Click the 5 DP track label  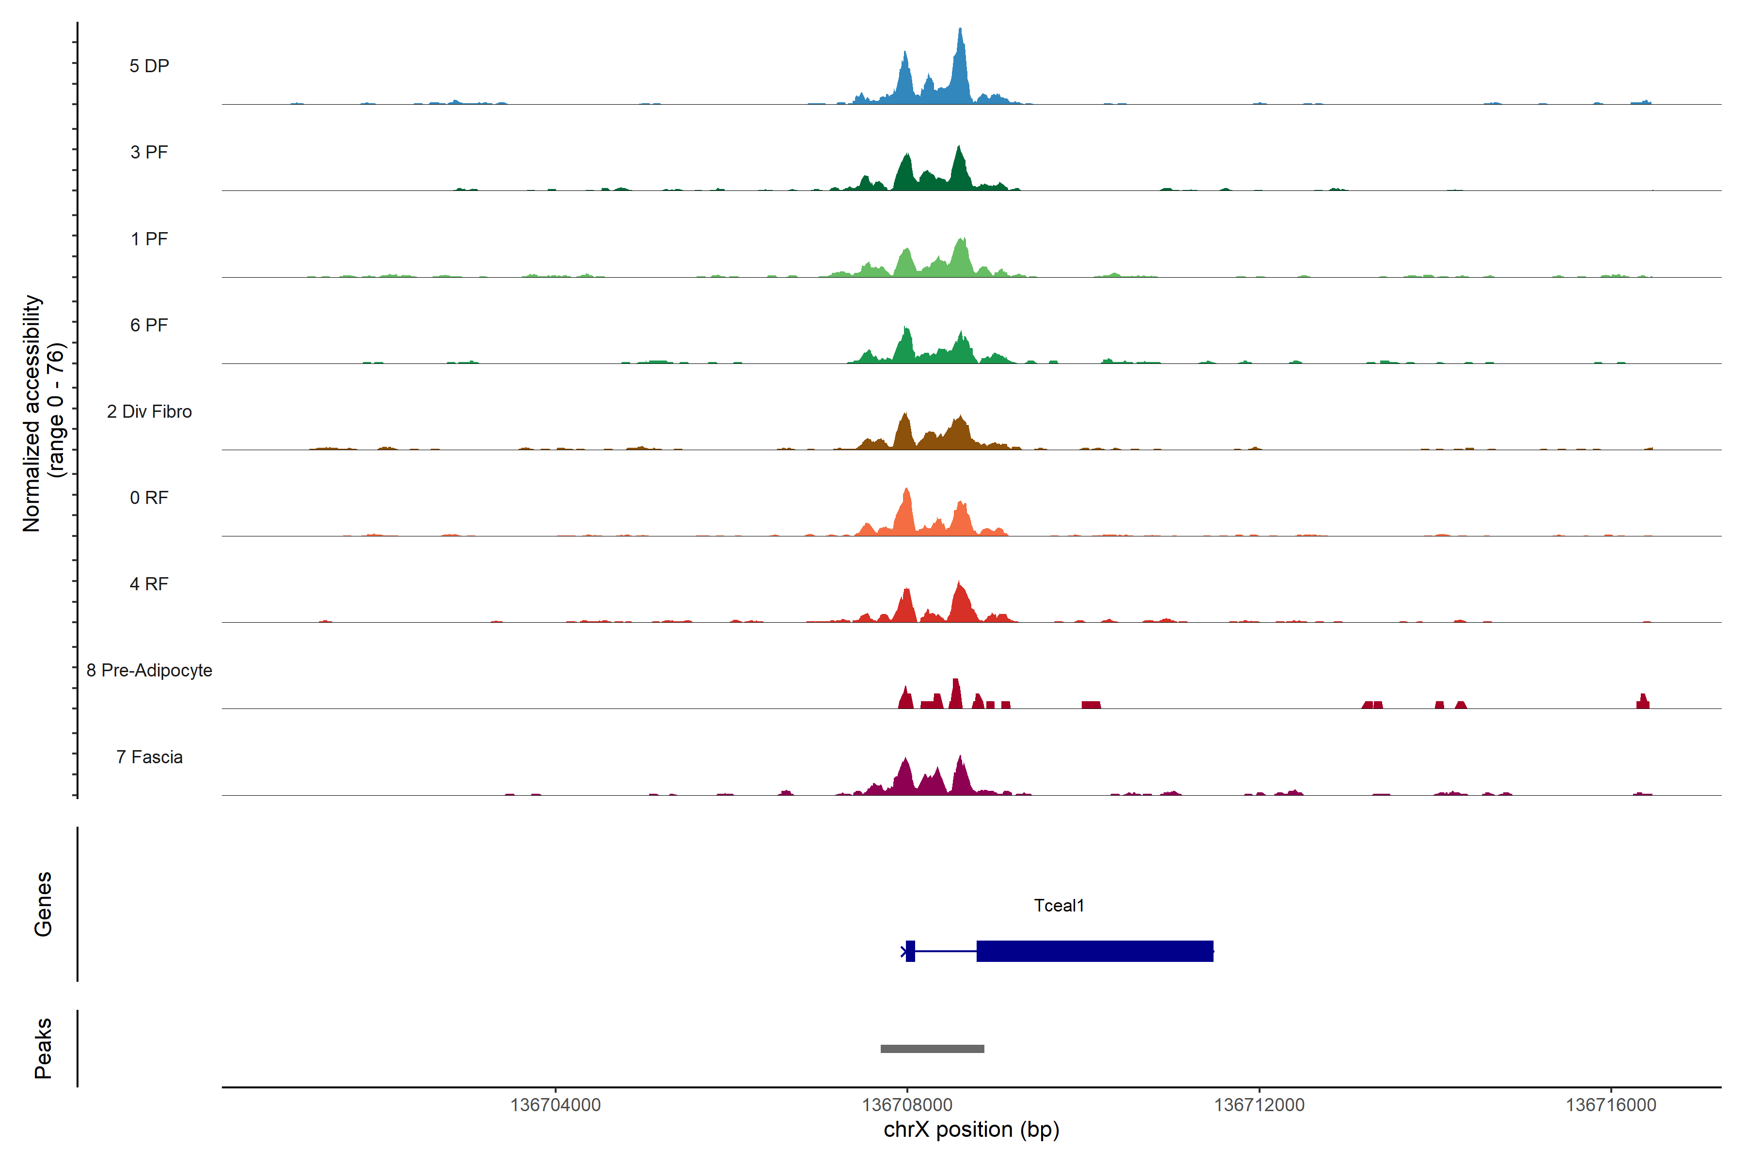pyautogui.click(x=149, y=66)
